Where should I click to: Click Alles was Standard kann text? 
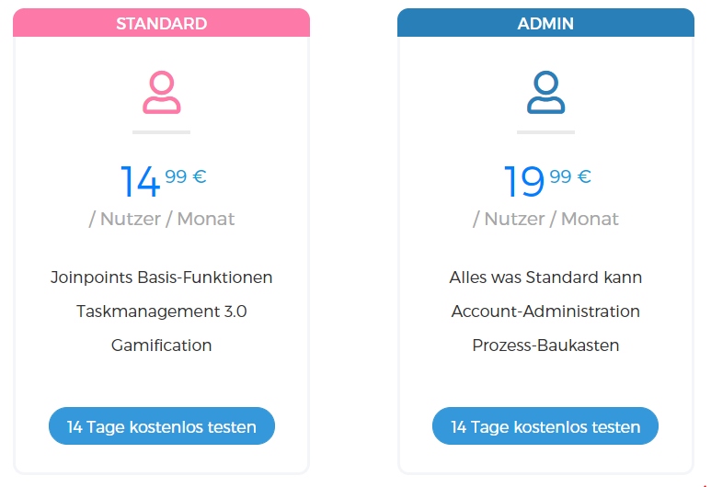pyautogui.click(x=545, y=277)
